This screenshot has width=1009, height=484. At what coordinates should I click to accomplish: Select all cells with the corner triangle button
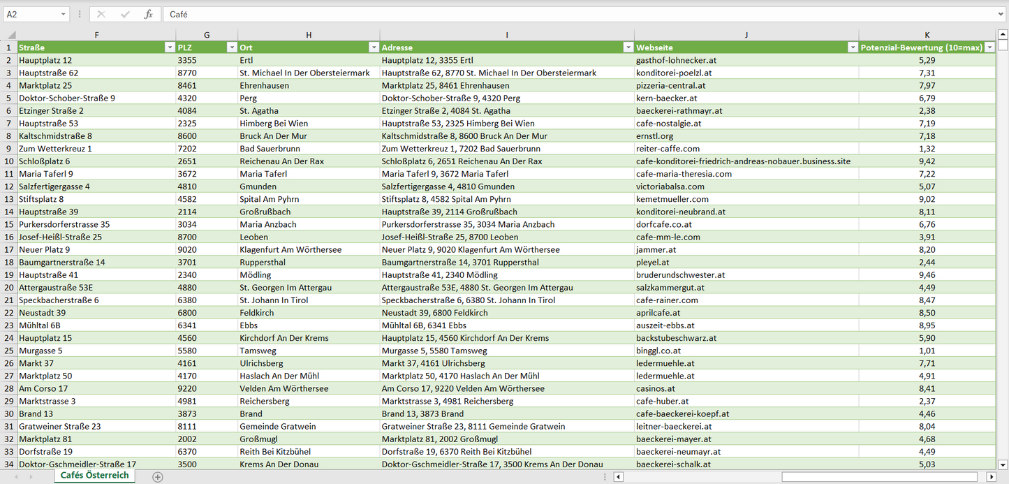pos(10,34)
